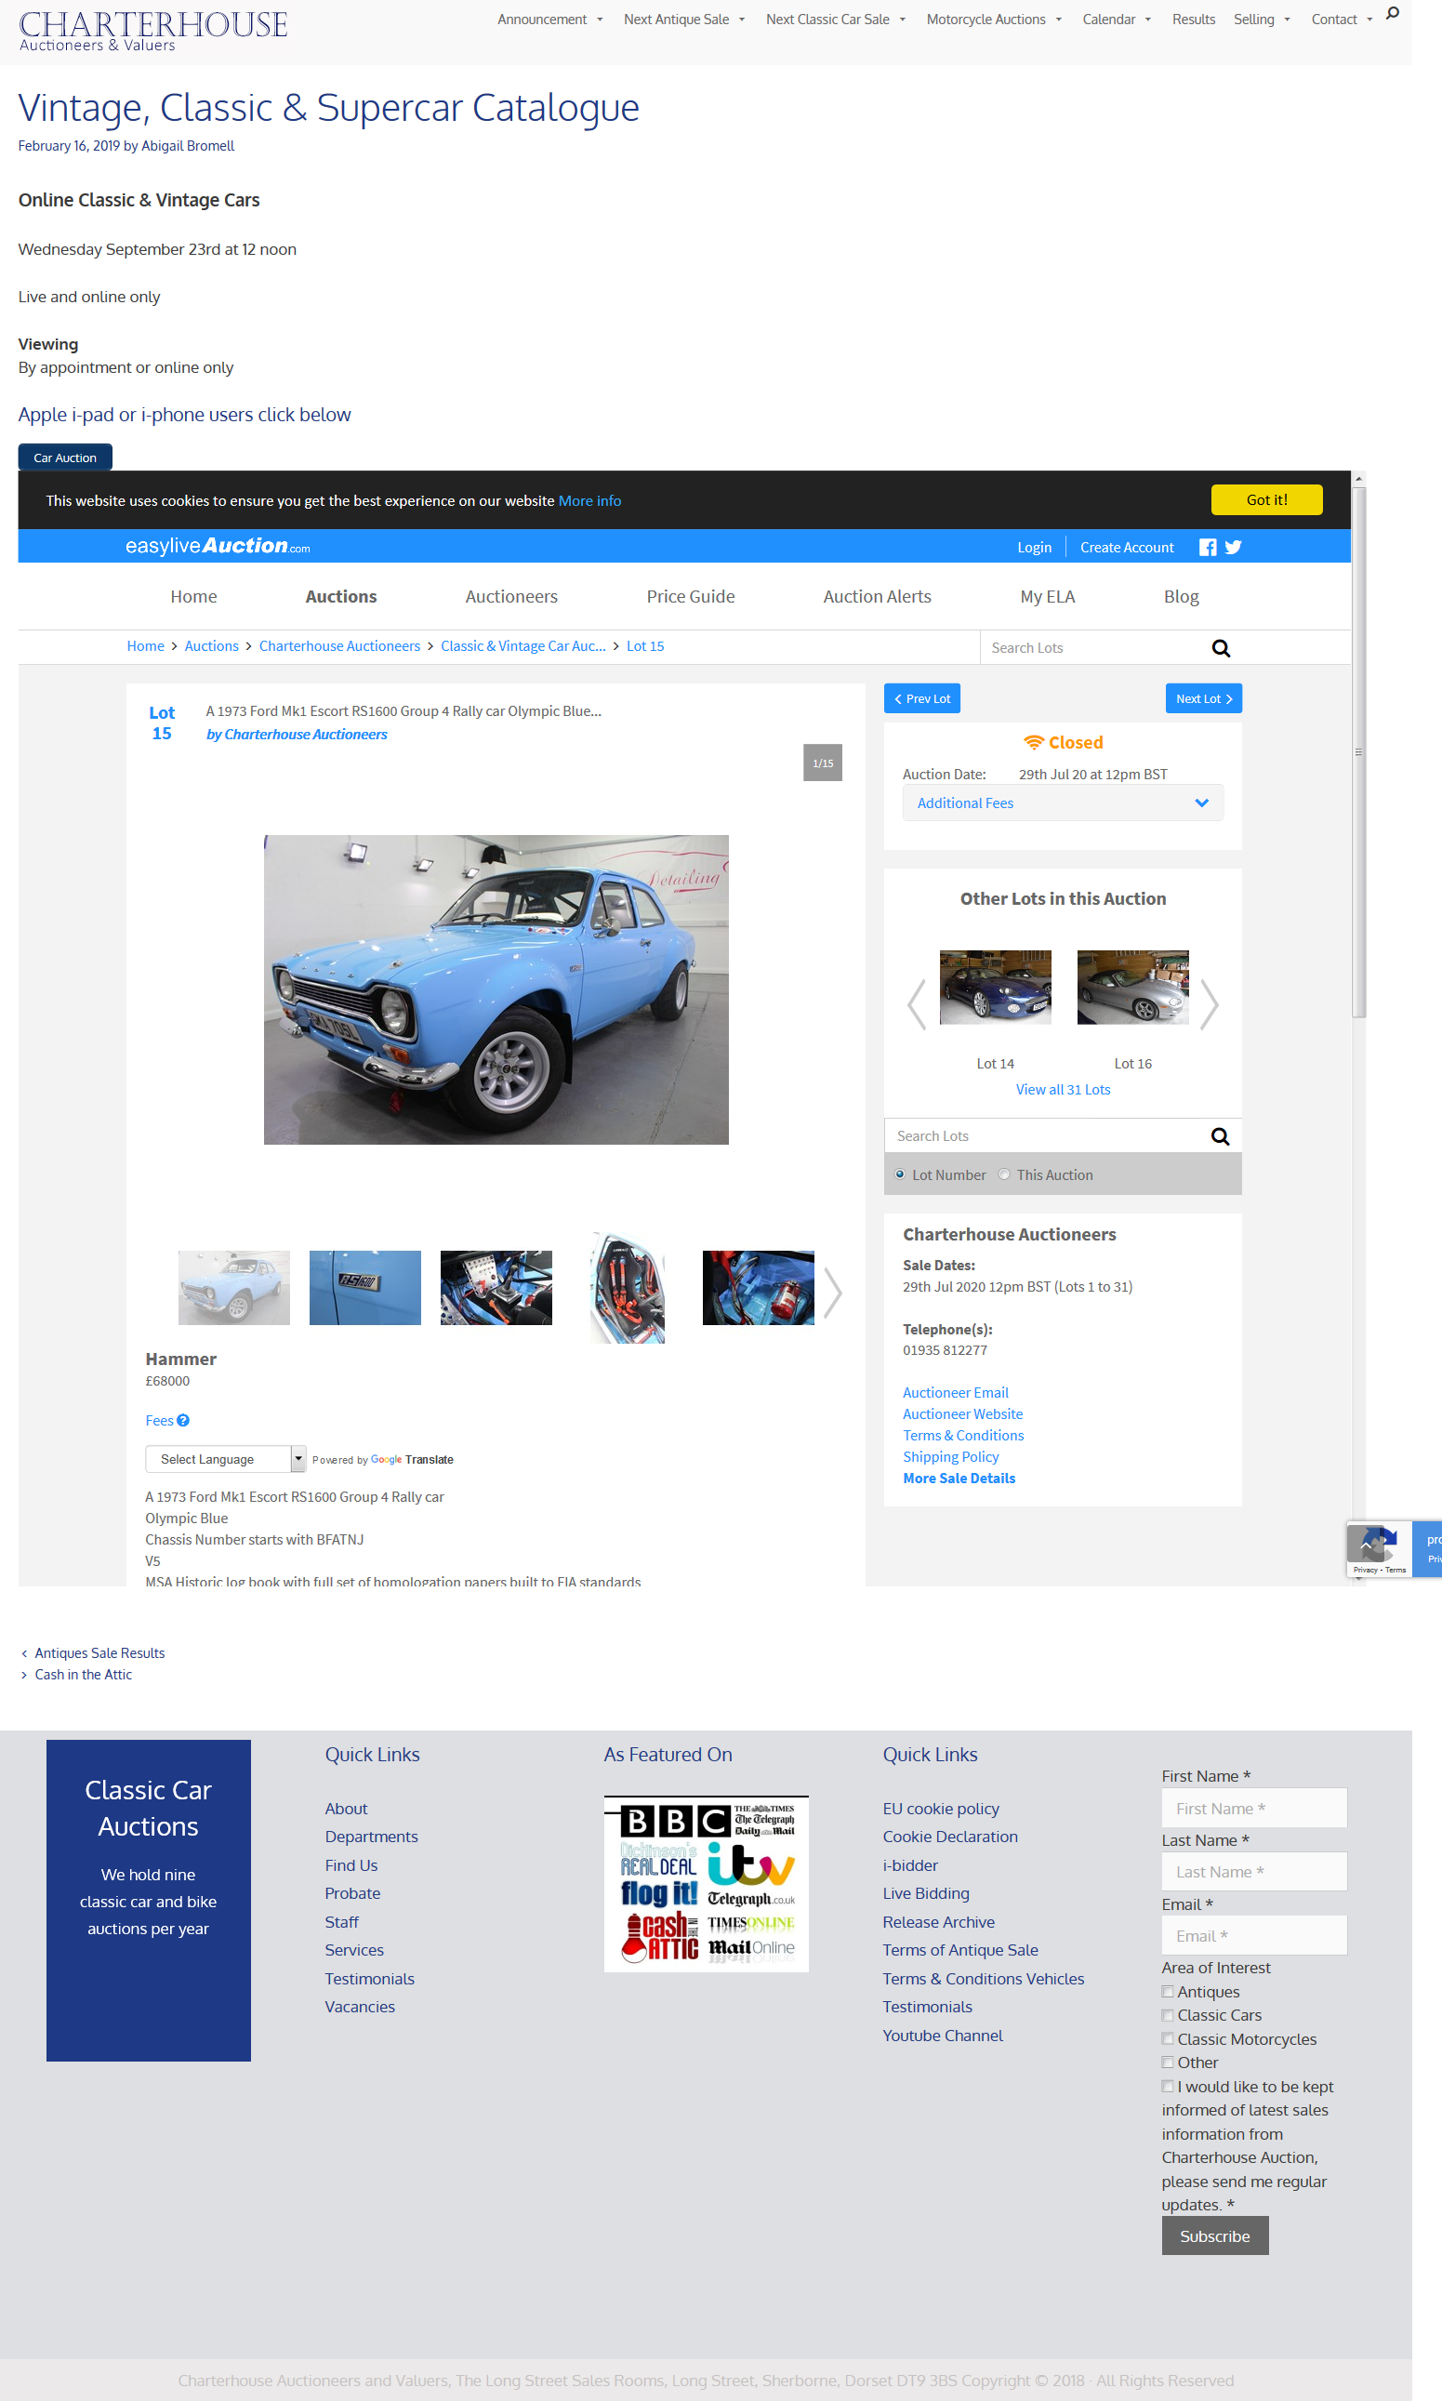
Task: Show next lots in Other Lots carousel
Action: coord(1209,1003)
